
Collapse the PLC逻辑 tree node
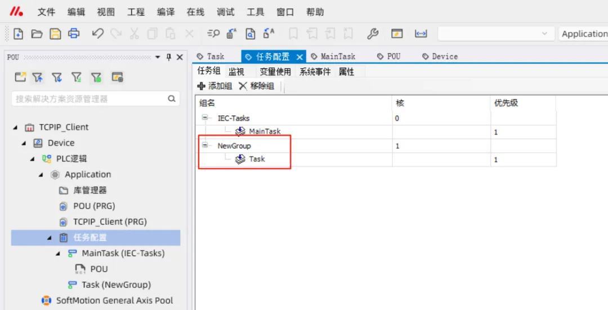pos(32,159)
